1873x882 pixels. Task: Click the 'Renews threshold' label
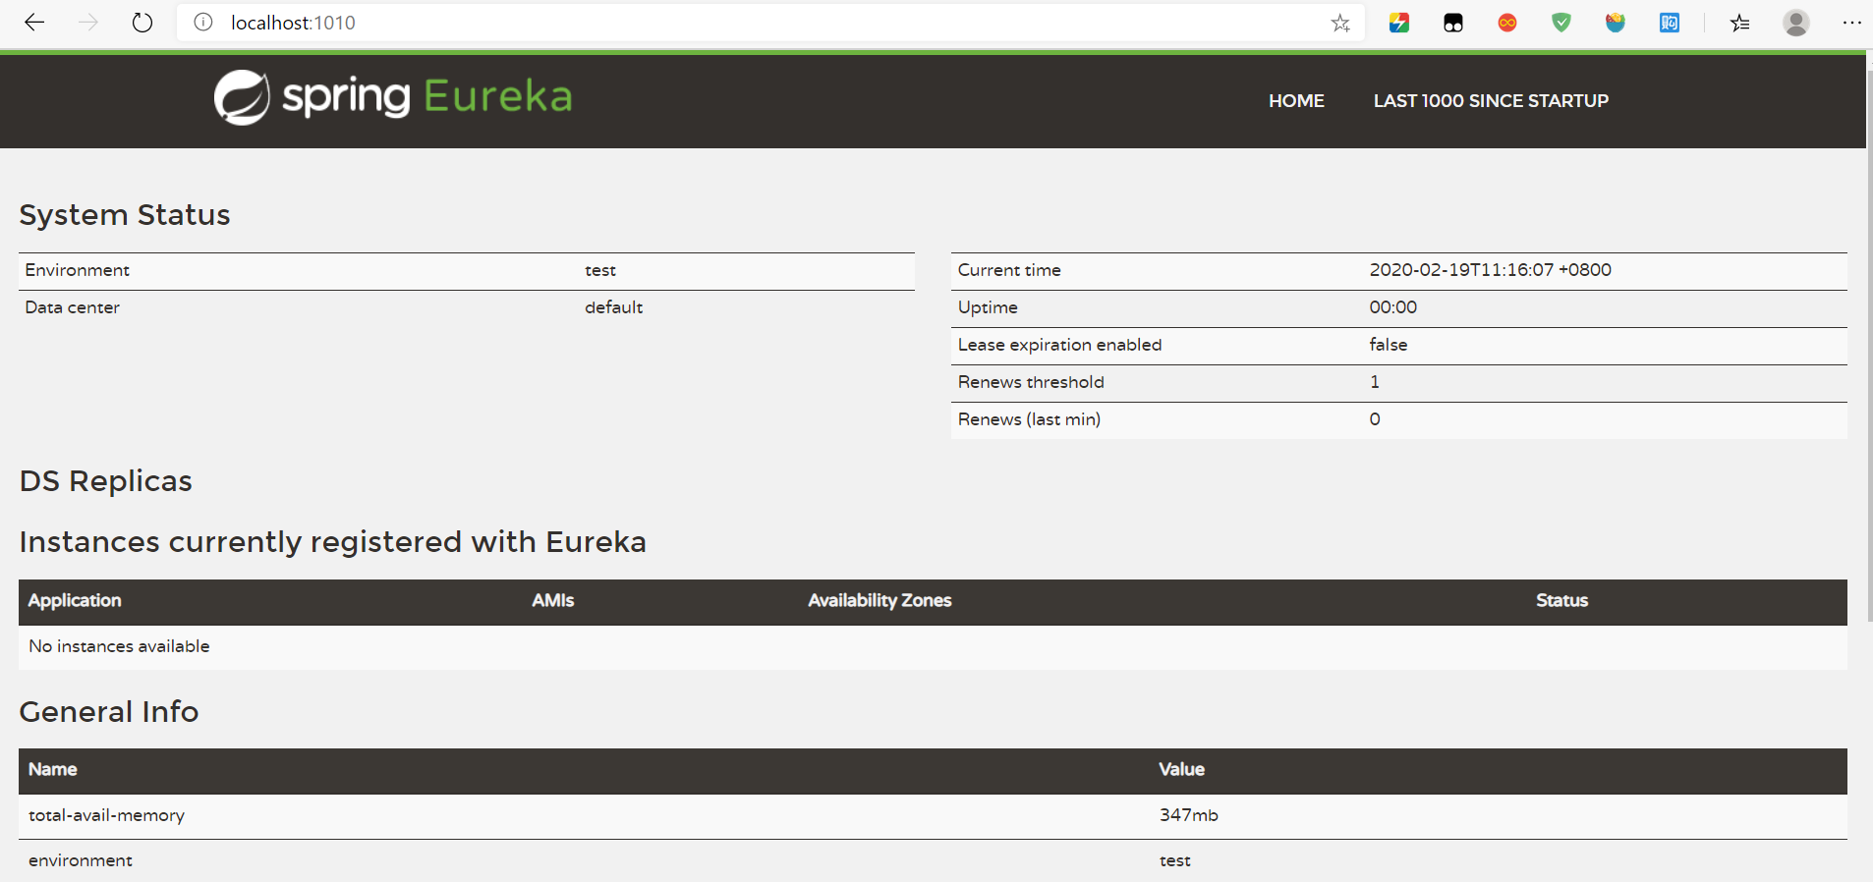click(x=1031, y=382)
